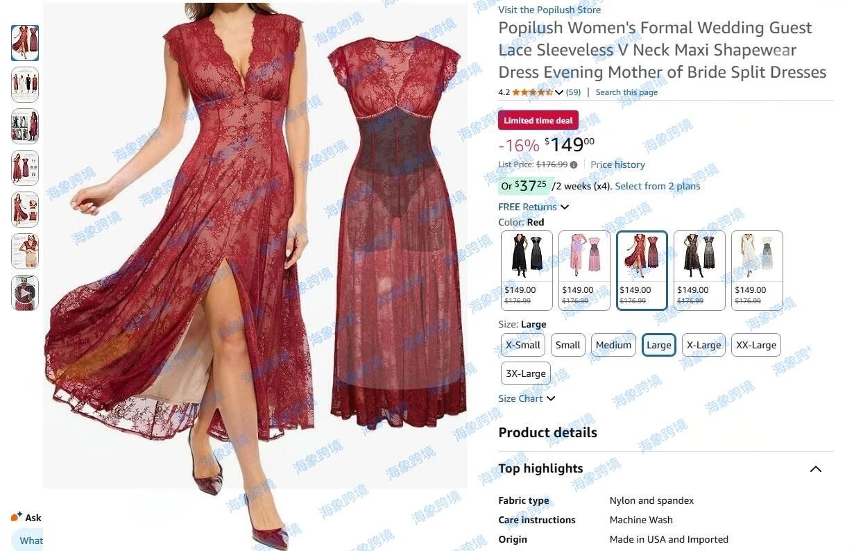
Task: Open the 59 reviews link
Action: [x=574, y=92]
